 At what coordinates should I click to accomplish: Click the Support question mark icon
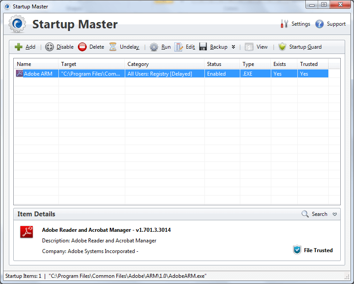(x=319, y=24)
